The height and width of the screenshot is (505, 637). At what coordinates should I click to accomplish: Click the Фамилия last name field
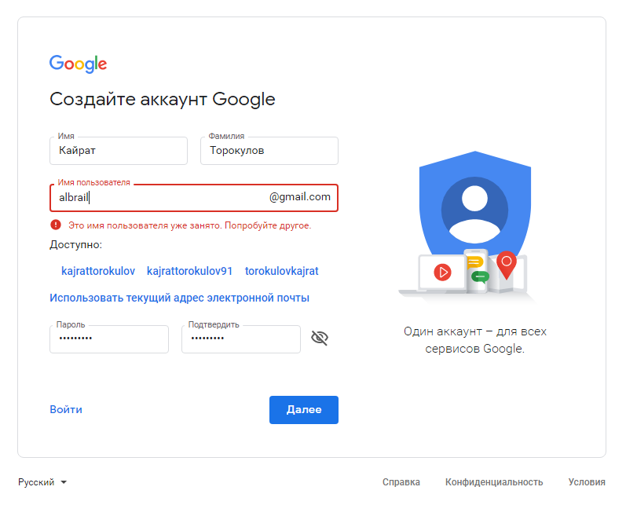point(269,151)
